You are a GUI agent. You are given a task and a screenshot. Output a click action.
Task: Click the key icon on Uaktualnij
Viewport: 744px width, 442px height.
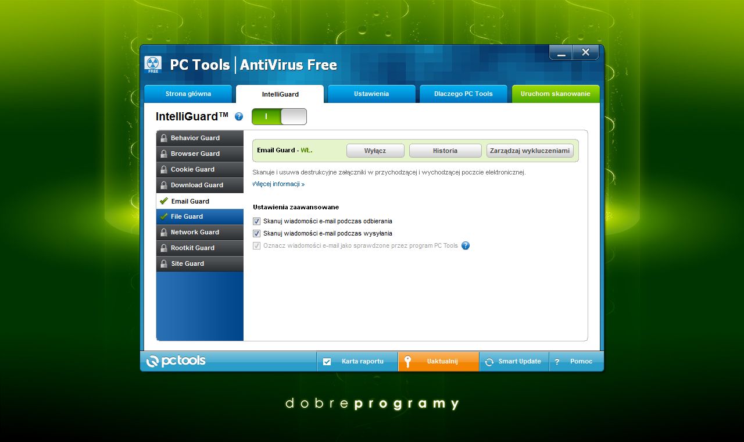[408, 362]
